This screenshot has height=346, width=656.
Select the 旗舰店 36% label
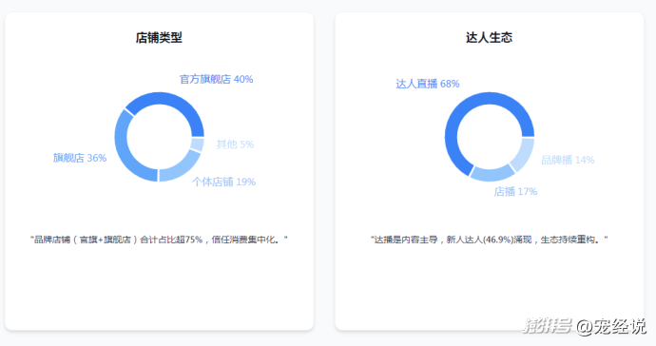[x=80, y=158]
